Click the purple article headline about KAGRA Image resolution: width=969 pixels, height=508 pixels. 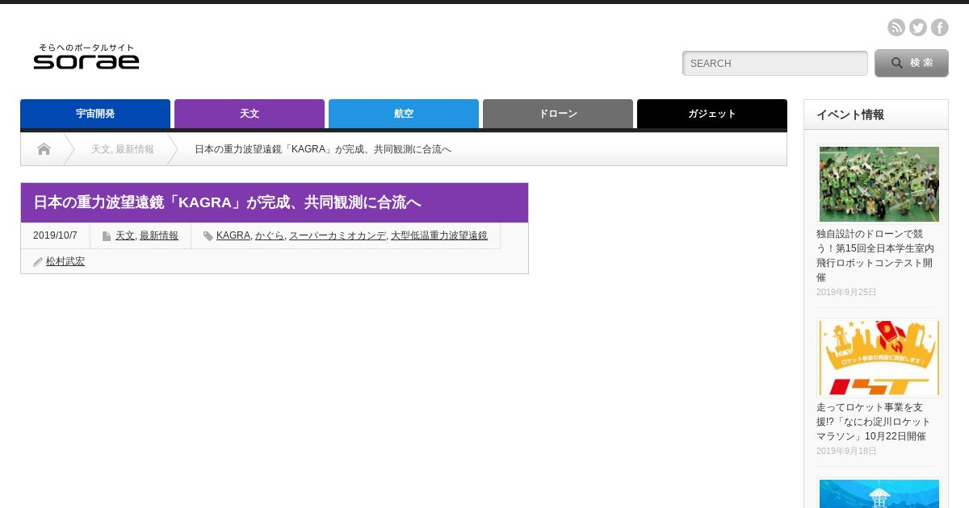(x=227, y=202)
